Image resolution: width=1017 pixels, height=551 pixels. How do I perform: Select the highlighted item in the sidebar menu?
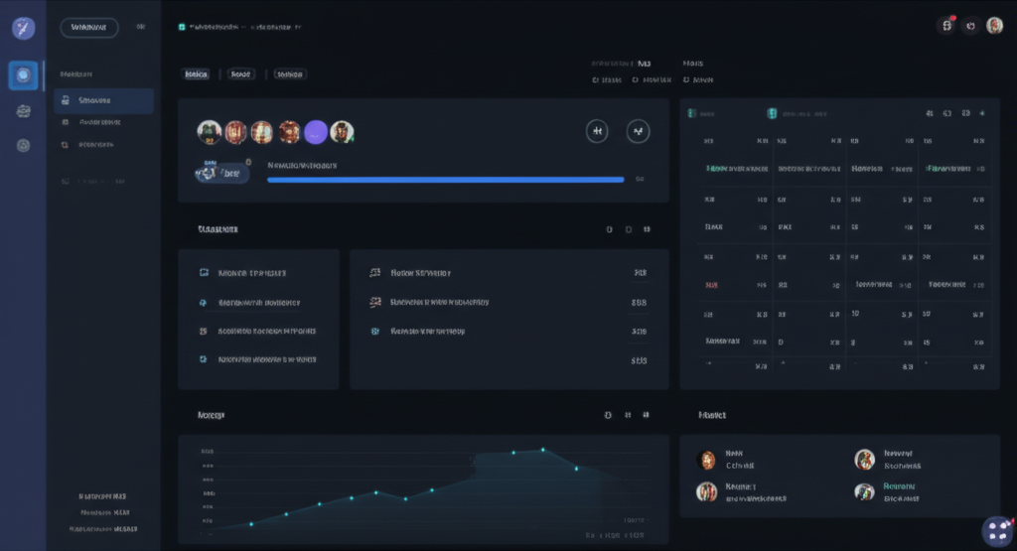tap(103, 100)
